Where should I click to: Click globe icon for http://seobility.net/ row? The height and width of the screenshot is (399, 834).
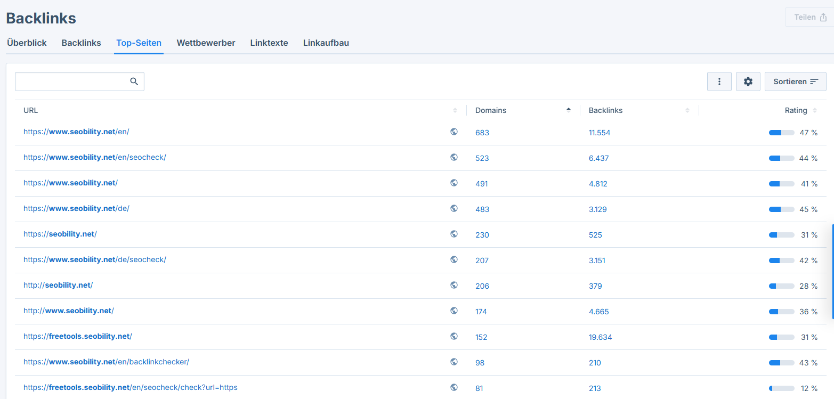(x=454, y=285)
